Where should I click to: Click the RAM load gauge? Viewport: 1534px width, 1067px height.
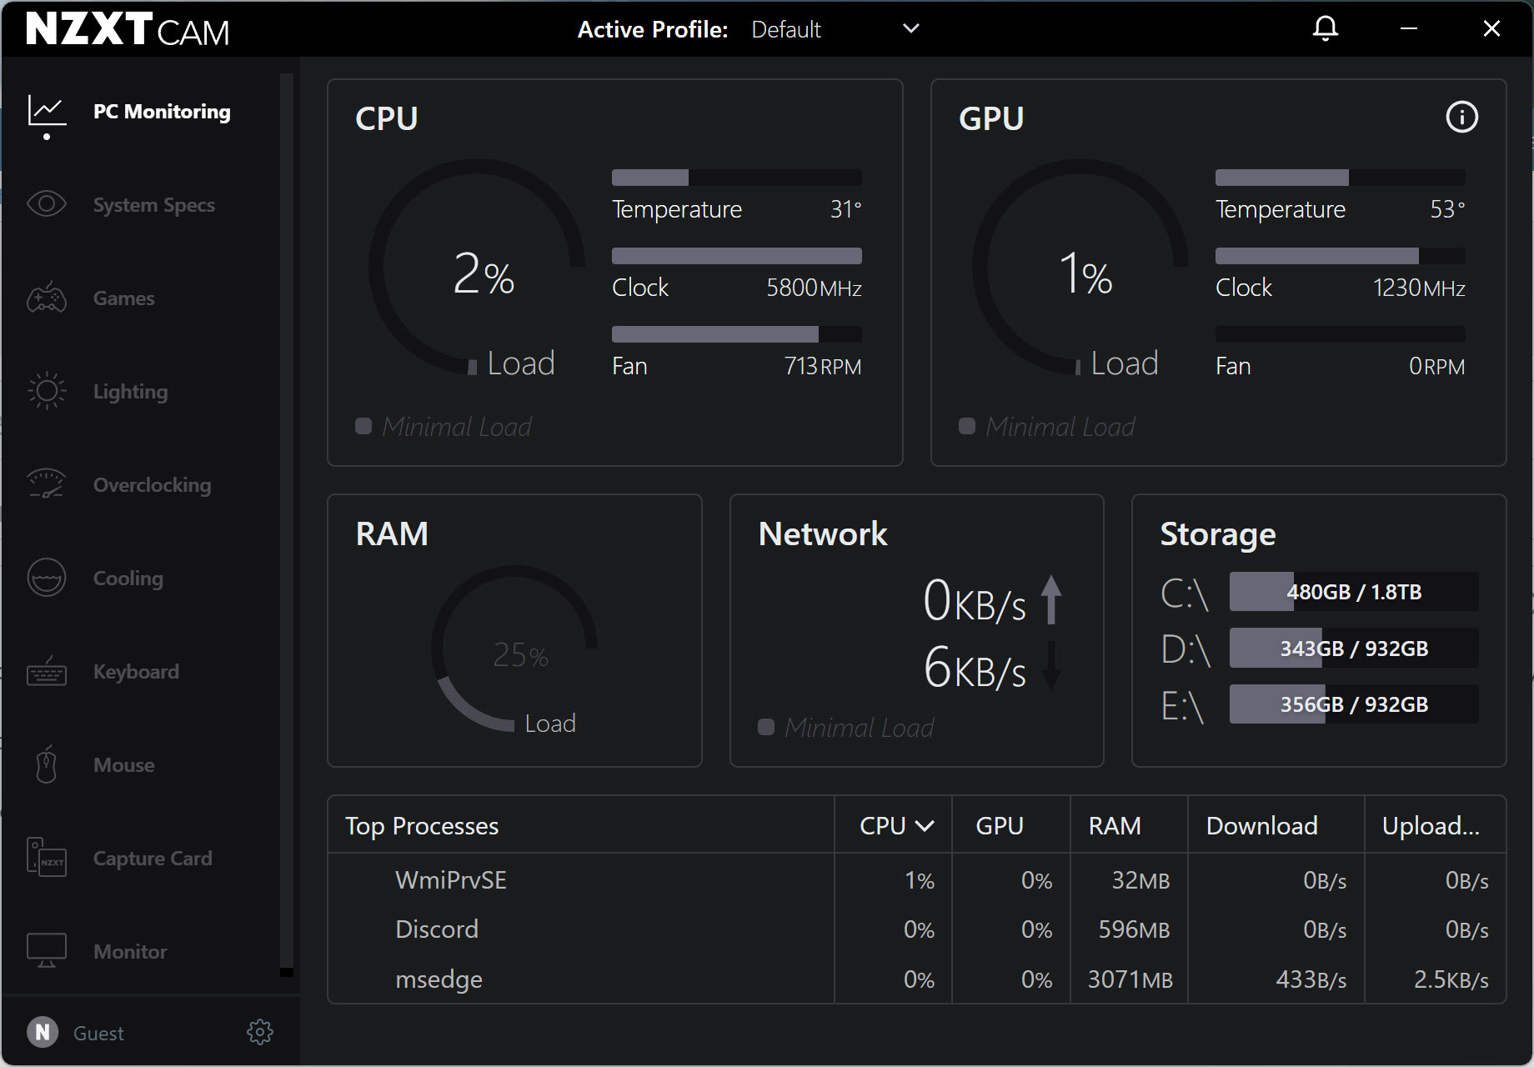(x=514, y=649)
